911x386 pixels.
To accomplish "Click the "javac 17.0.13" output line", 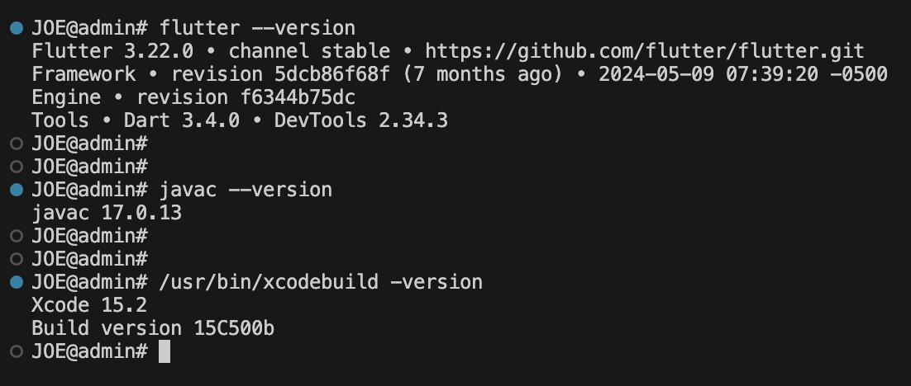I will [107, 213].
